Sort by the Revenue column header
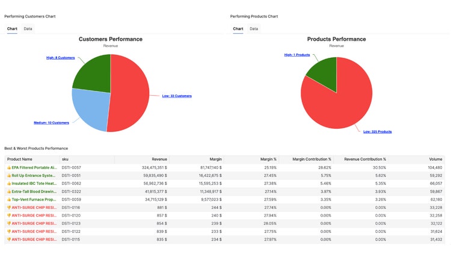 (x=159, y=160)
